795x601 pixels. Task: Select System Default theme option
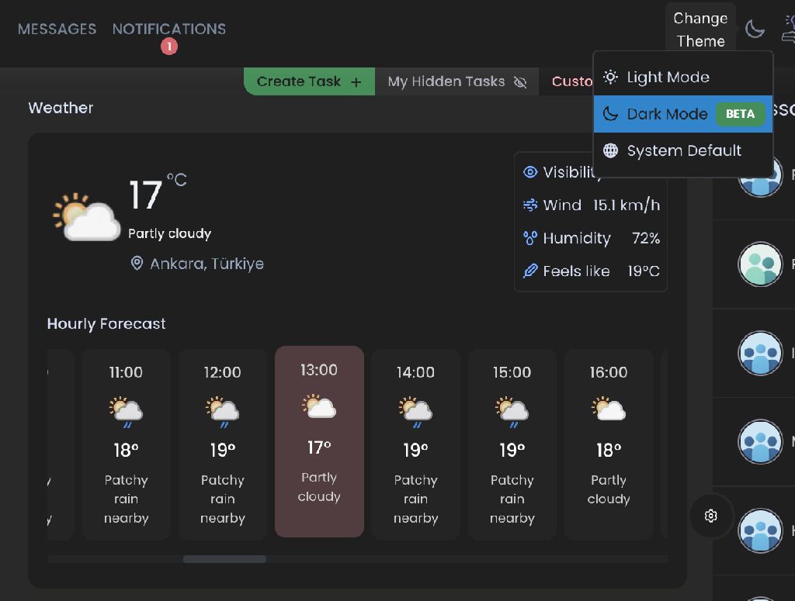[682, 150]
